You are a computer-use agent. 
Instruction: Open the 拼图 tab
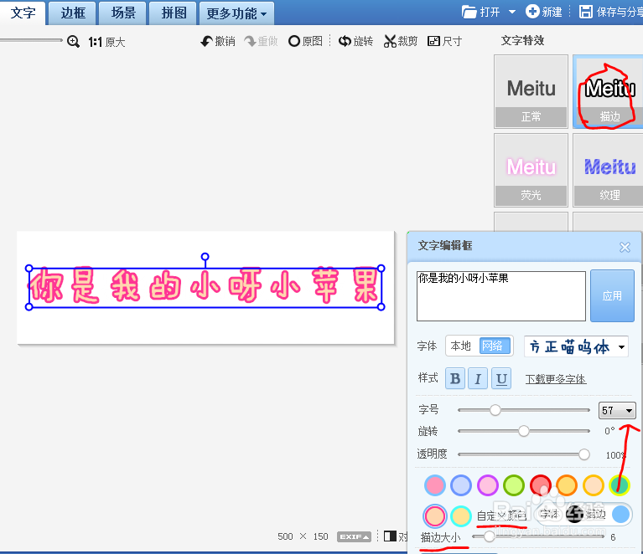tap(174, 13)
